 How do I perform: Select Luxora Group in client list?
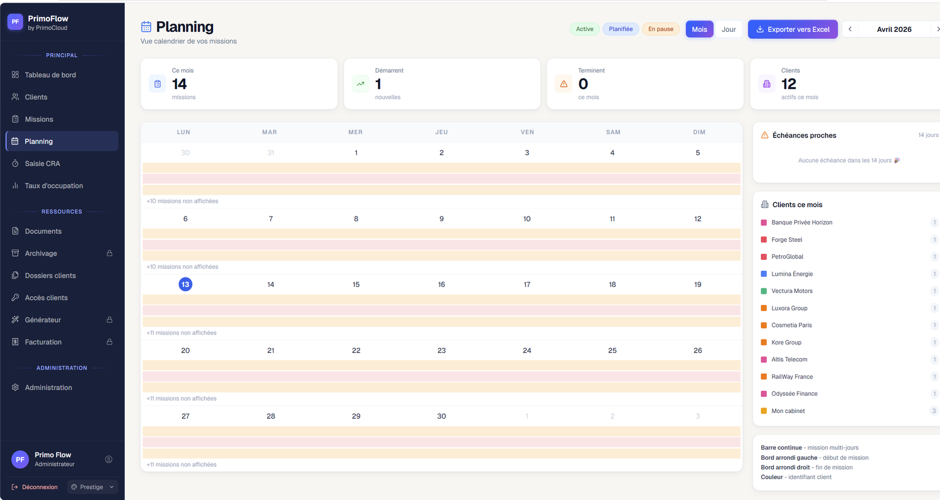pos(849,308)
